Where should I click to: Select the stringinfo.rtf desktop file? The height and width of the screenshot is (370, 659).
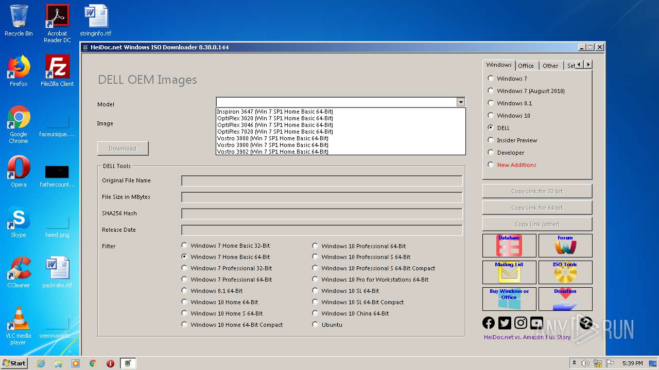(96, 21)
